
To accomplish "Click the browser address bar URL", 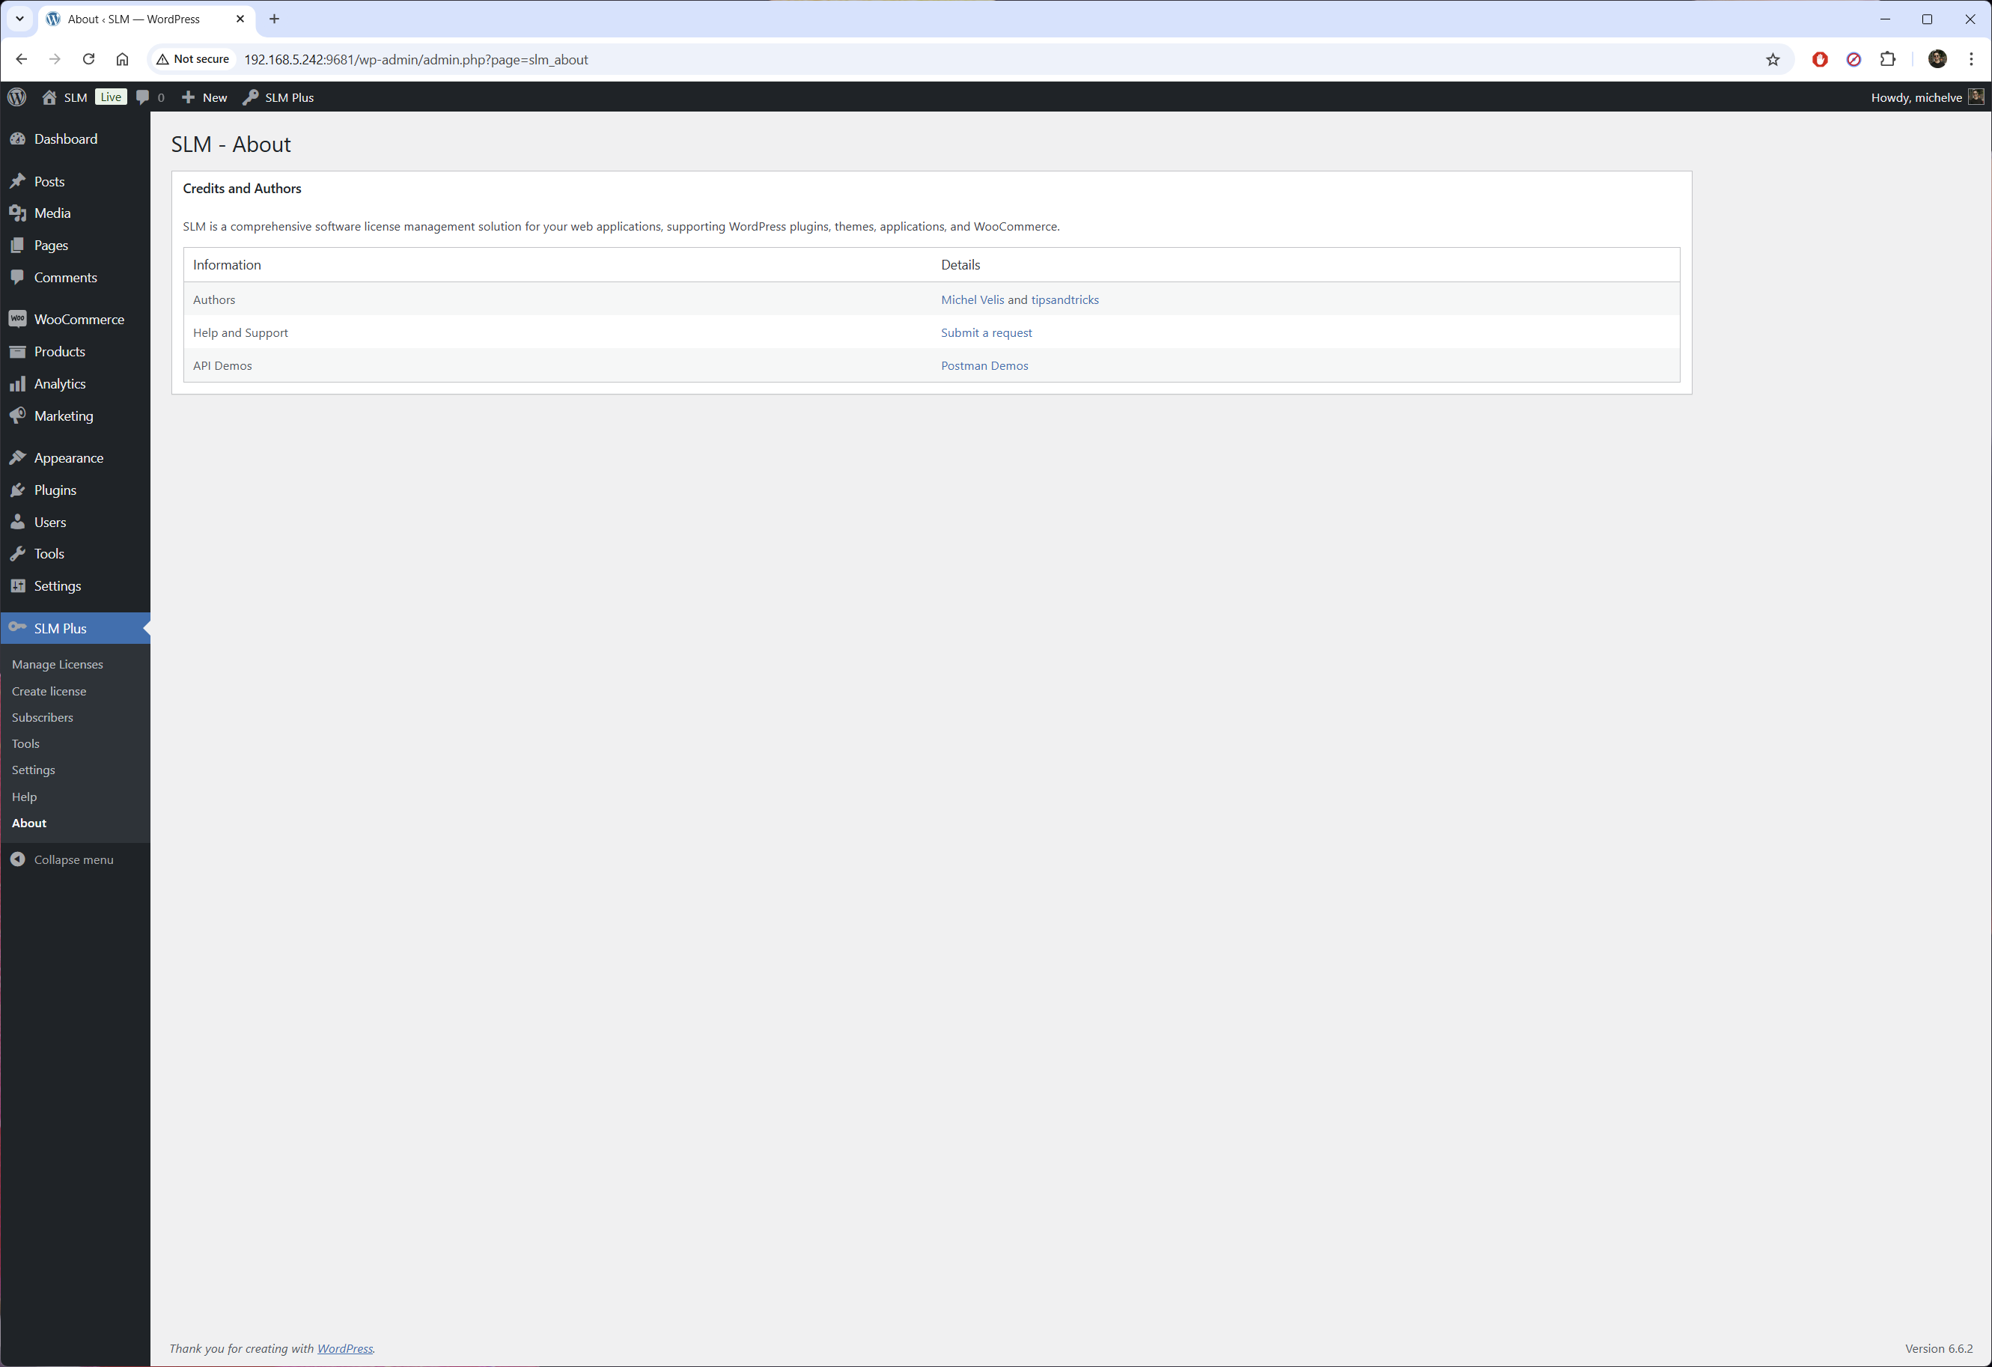I will coord(415,59).
